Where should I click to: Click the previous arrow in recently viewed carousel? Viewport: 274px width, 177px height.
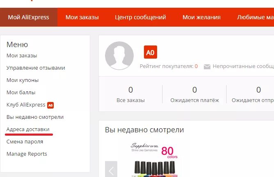click(111, 169)
